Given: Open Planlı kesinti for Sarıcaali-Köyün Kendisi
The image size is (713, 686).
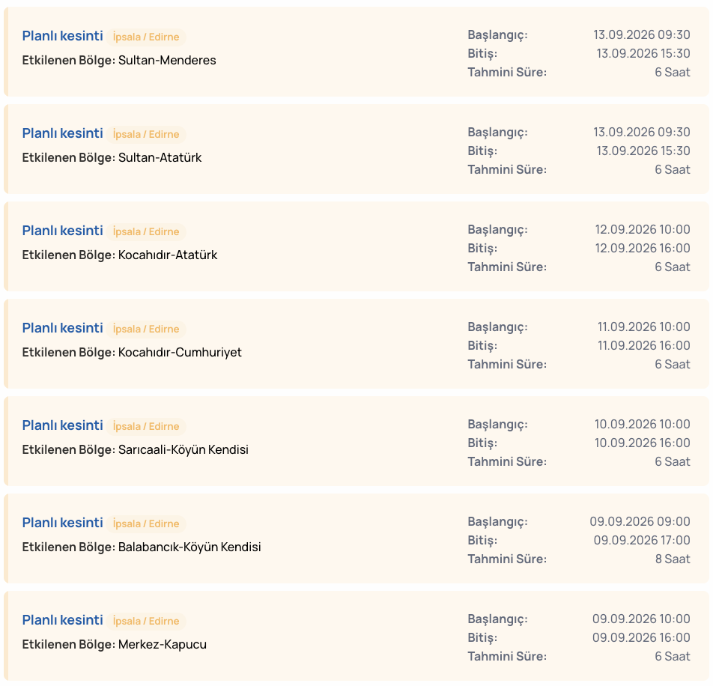Looking at the screenshot, I should tap(63, 425).
